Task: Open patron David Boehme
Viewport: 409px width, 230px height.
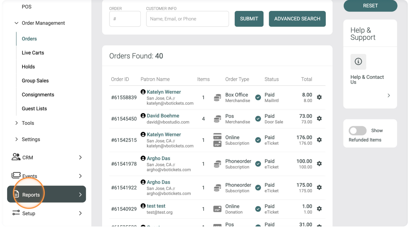Action: [x=163, y=116]
